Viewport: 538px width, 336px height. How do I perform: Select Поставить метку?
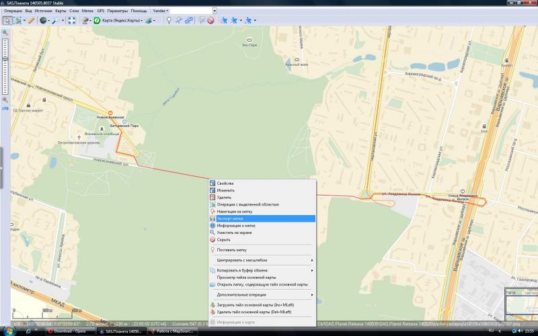point(262,250)
